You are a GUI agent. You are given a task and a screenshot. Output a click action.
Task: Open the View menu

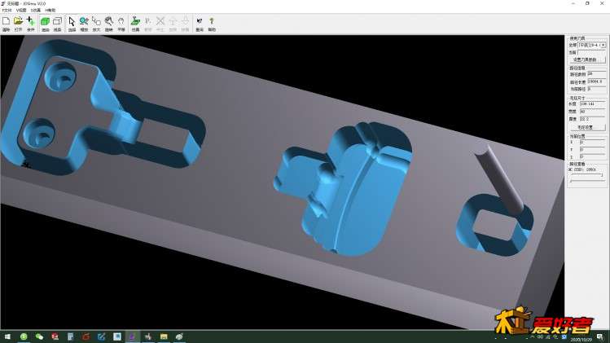tap(21, 10)
